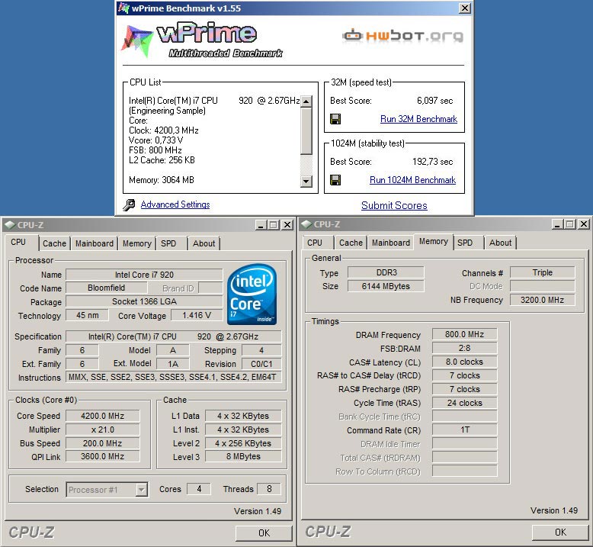
Task: Open SPD tab in left CPU-Z window
Action: pos(168,243)
